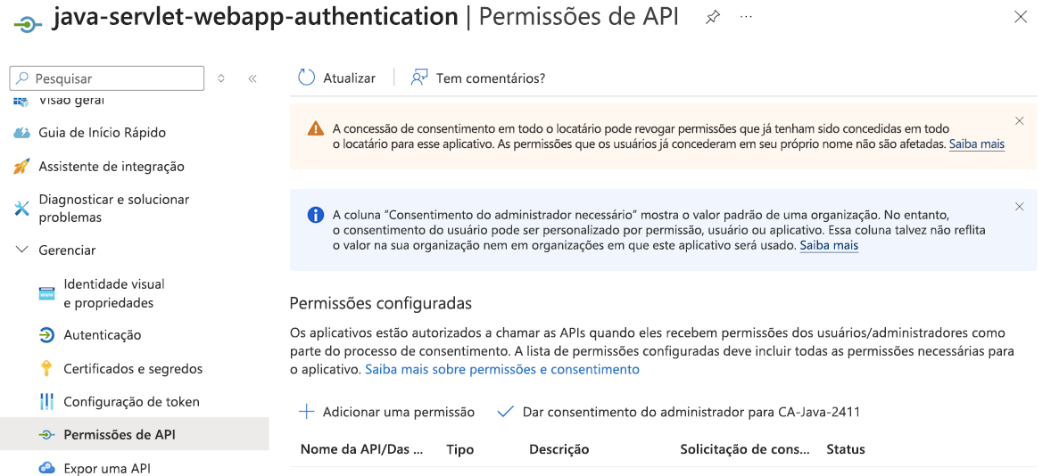Viewport: 1051px width, 476px height.
Task: Click the Descrição column header
Action: pyautogui.click(x=559, y=449)
